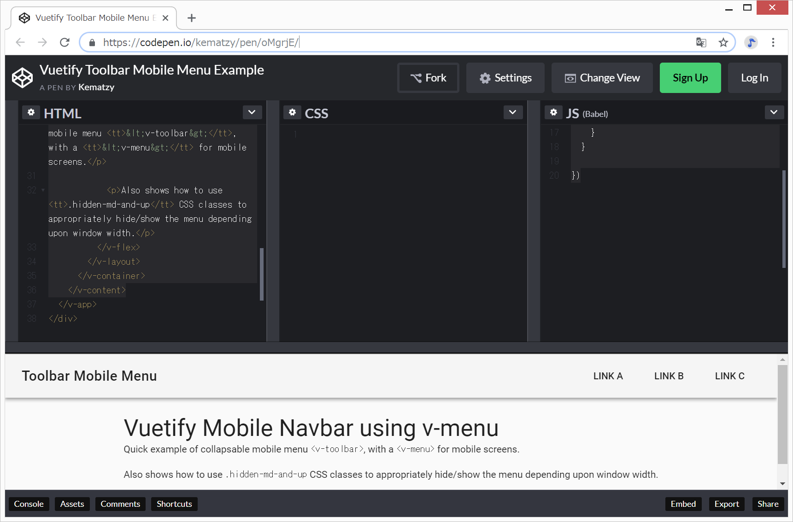Toggle the Console panel
Image resolution: width=793 pixels, height=522 pixels.
pos(29,504)
